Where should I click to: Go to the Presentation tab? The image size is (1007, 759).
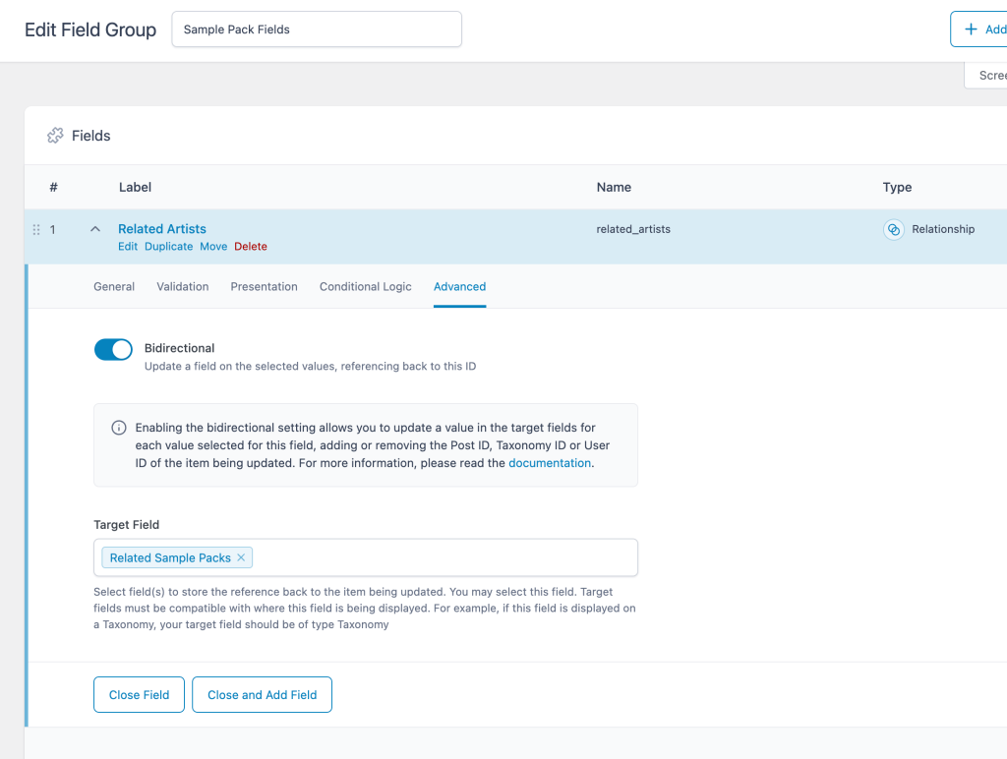264,287
